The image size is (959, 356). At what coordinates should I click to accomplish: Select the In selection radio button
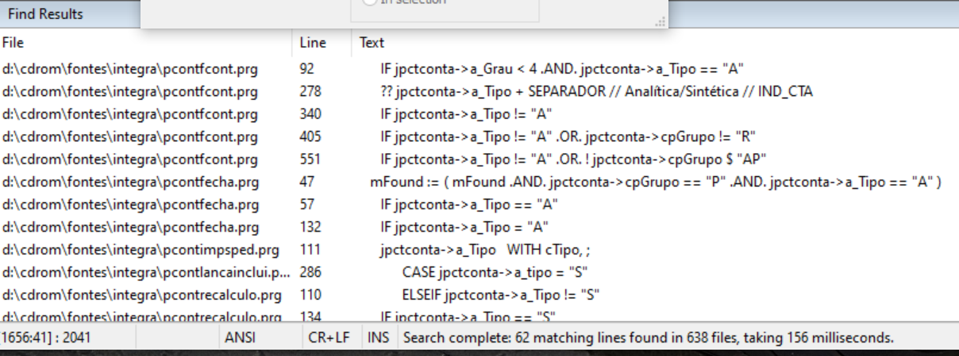[369, 2]
